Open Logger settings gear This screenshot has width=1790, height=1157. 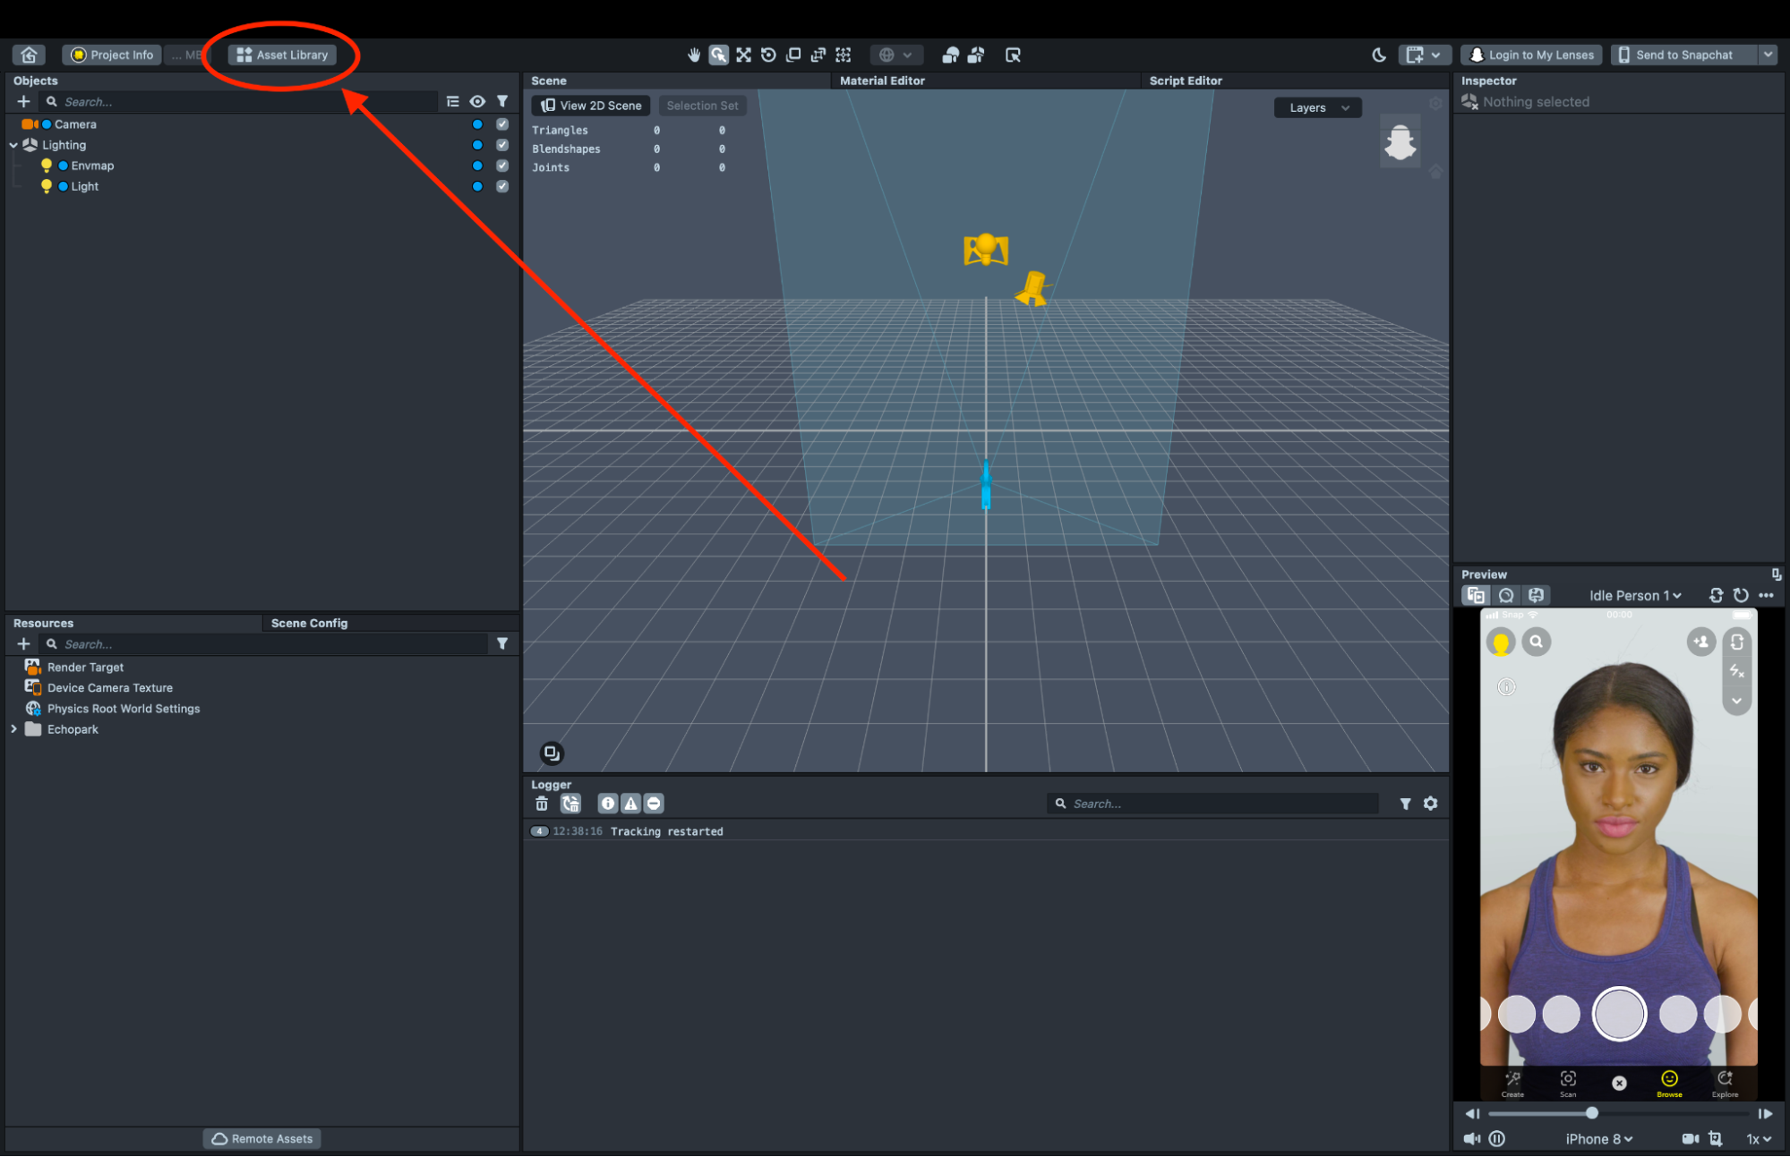[1431, 804]
